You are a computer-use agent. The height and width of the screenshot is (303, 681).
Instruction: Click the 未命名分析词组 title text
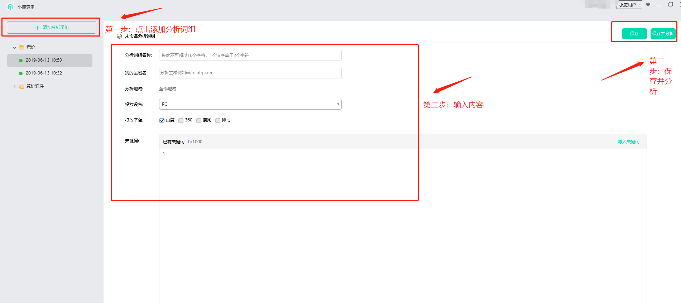click(x=140, y=36)
